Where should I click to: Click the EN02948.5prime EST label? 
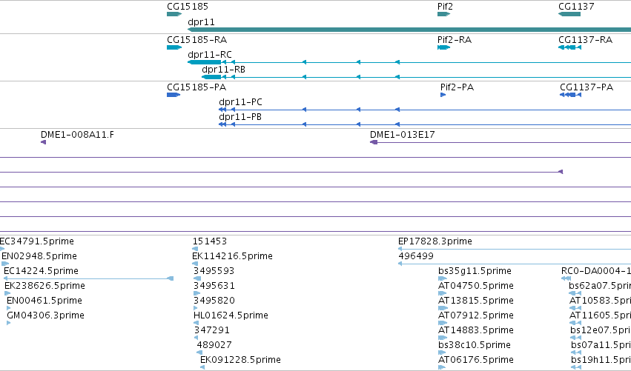(39, 256)
